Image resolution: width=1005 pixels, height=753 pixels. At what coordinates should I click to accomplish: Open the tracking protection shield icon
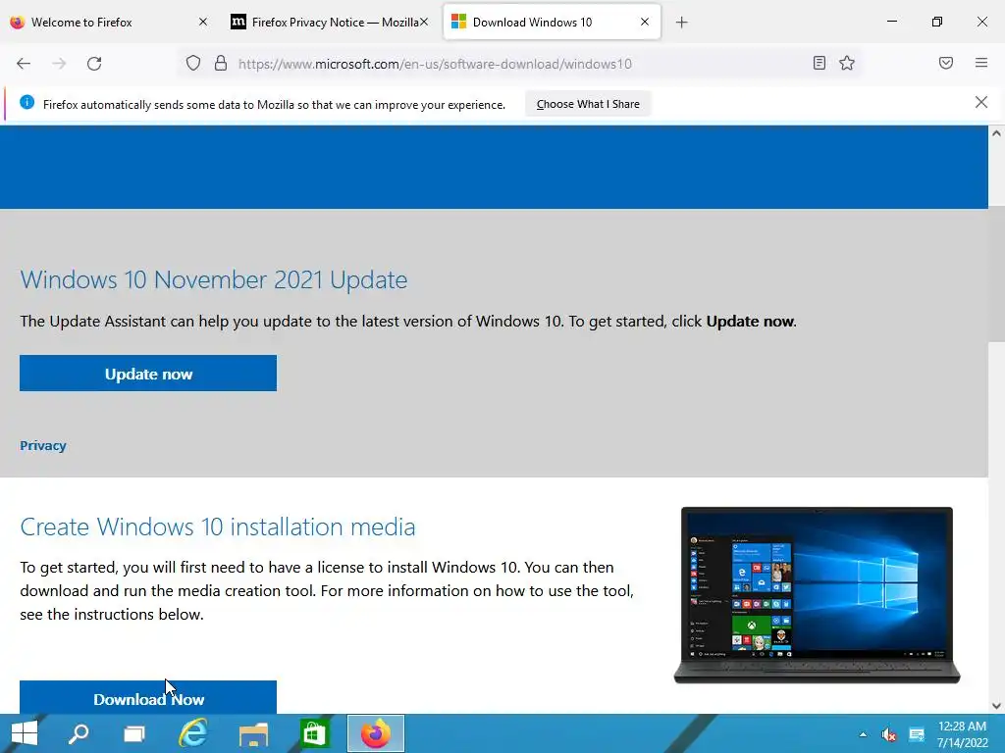point(193,64)
